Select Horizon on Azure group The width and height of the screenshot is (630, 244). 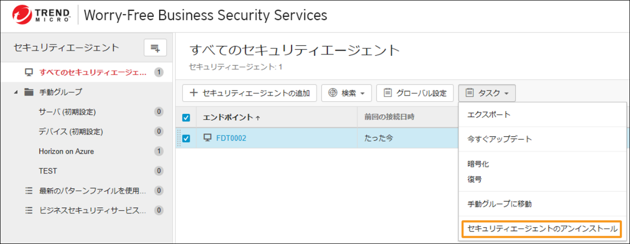click(x=66, y=152)
